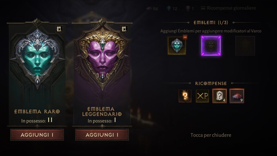277x156 pixels.
Task: Remove the rare emblem via red minus badge
Action: (185, 37)
